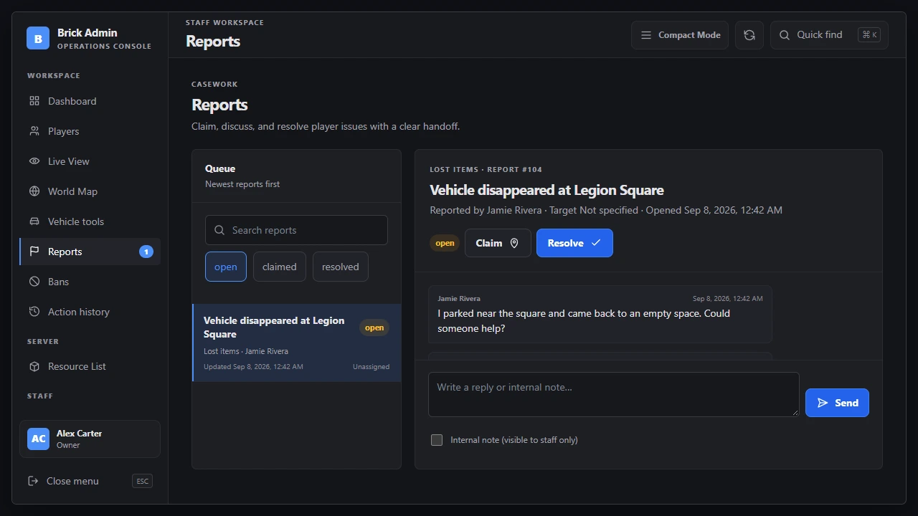Click 'LOST ITEMS · REPORT #104' label
Image resolution: width=918 pixels, height=516 pixels.
486,170
